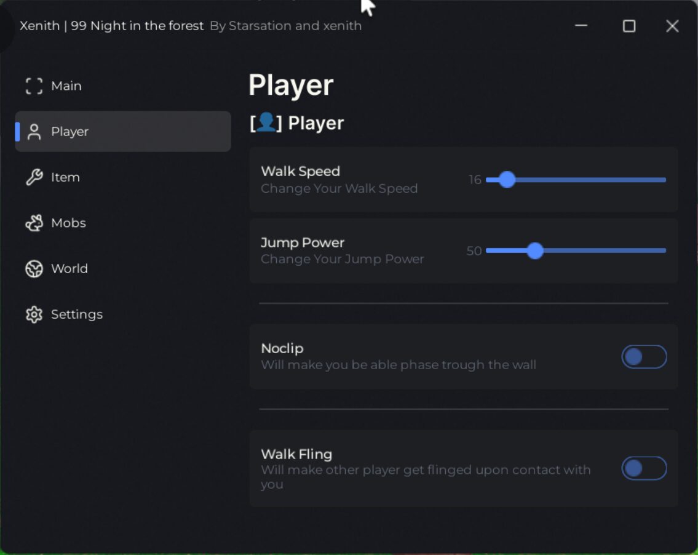698x555 pixels.
Task: Open the Main tab label
Action: pyautogui.click(x=66, y=86)
